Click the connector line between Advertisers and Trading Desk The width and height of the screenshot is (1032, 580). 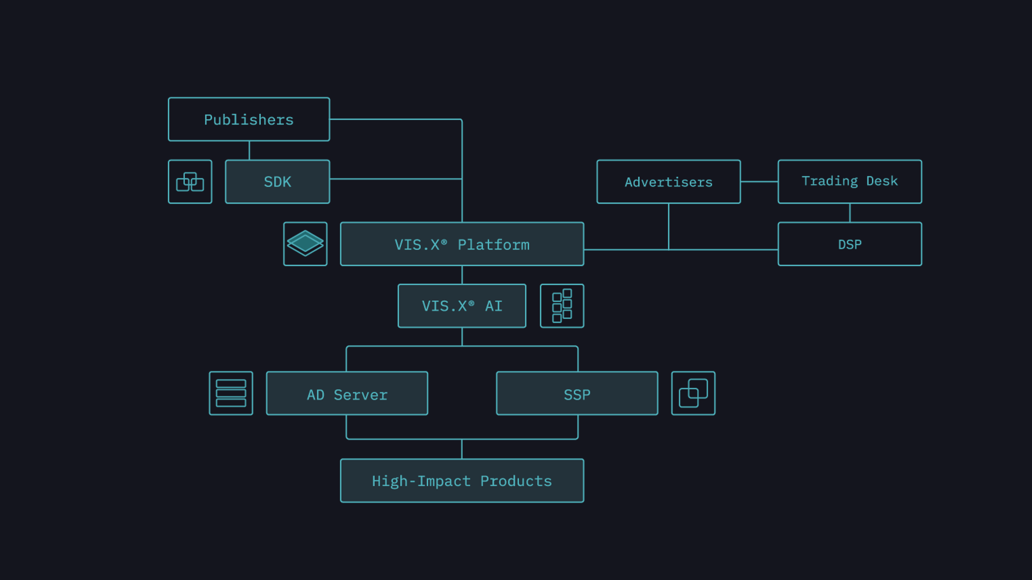(759, 182)
